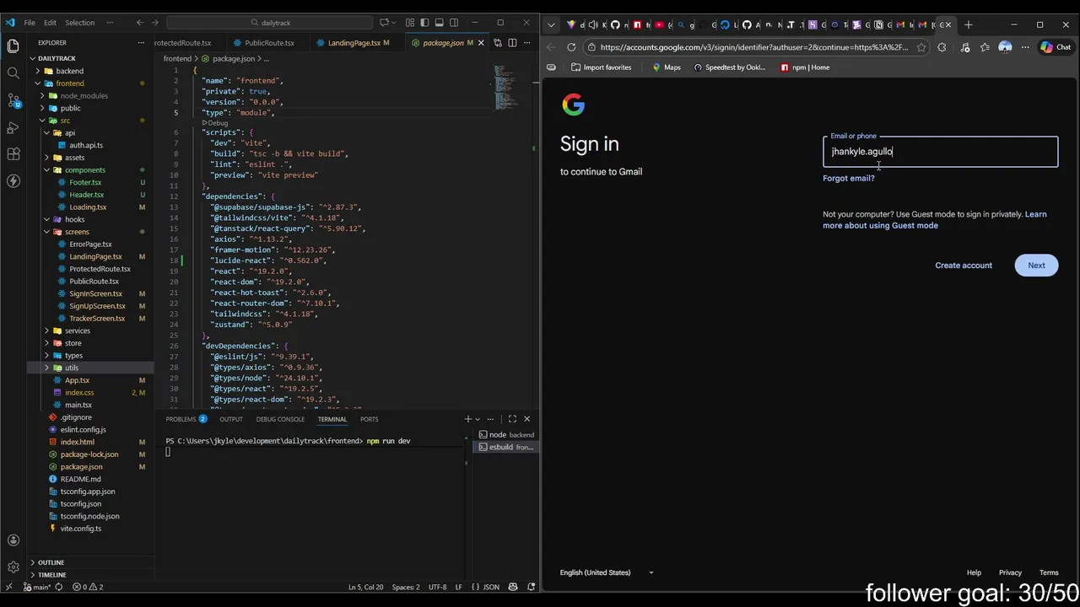Click the Next button on Google sign-in
Viewport: 1080px width, 607px height.
tap(1036, 266)
